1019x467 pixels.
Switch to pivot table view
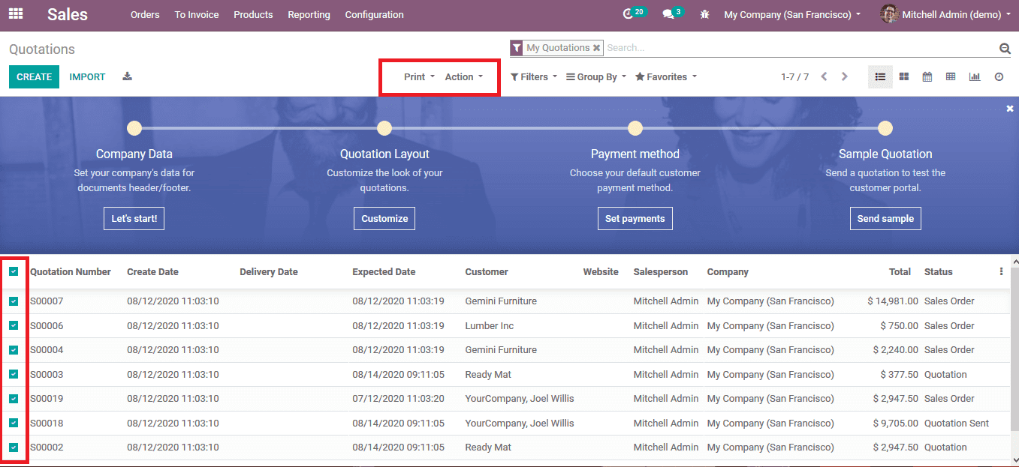click(x=951, y=76)
